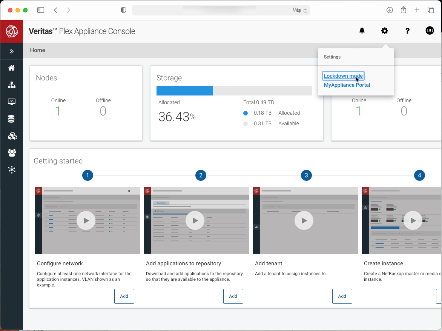Go back in Safari
Screen dimensions: 442x331
(55, 10)
